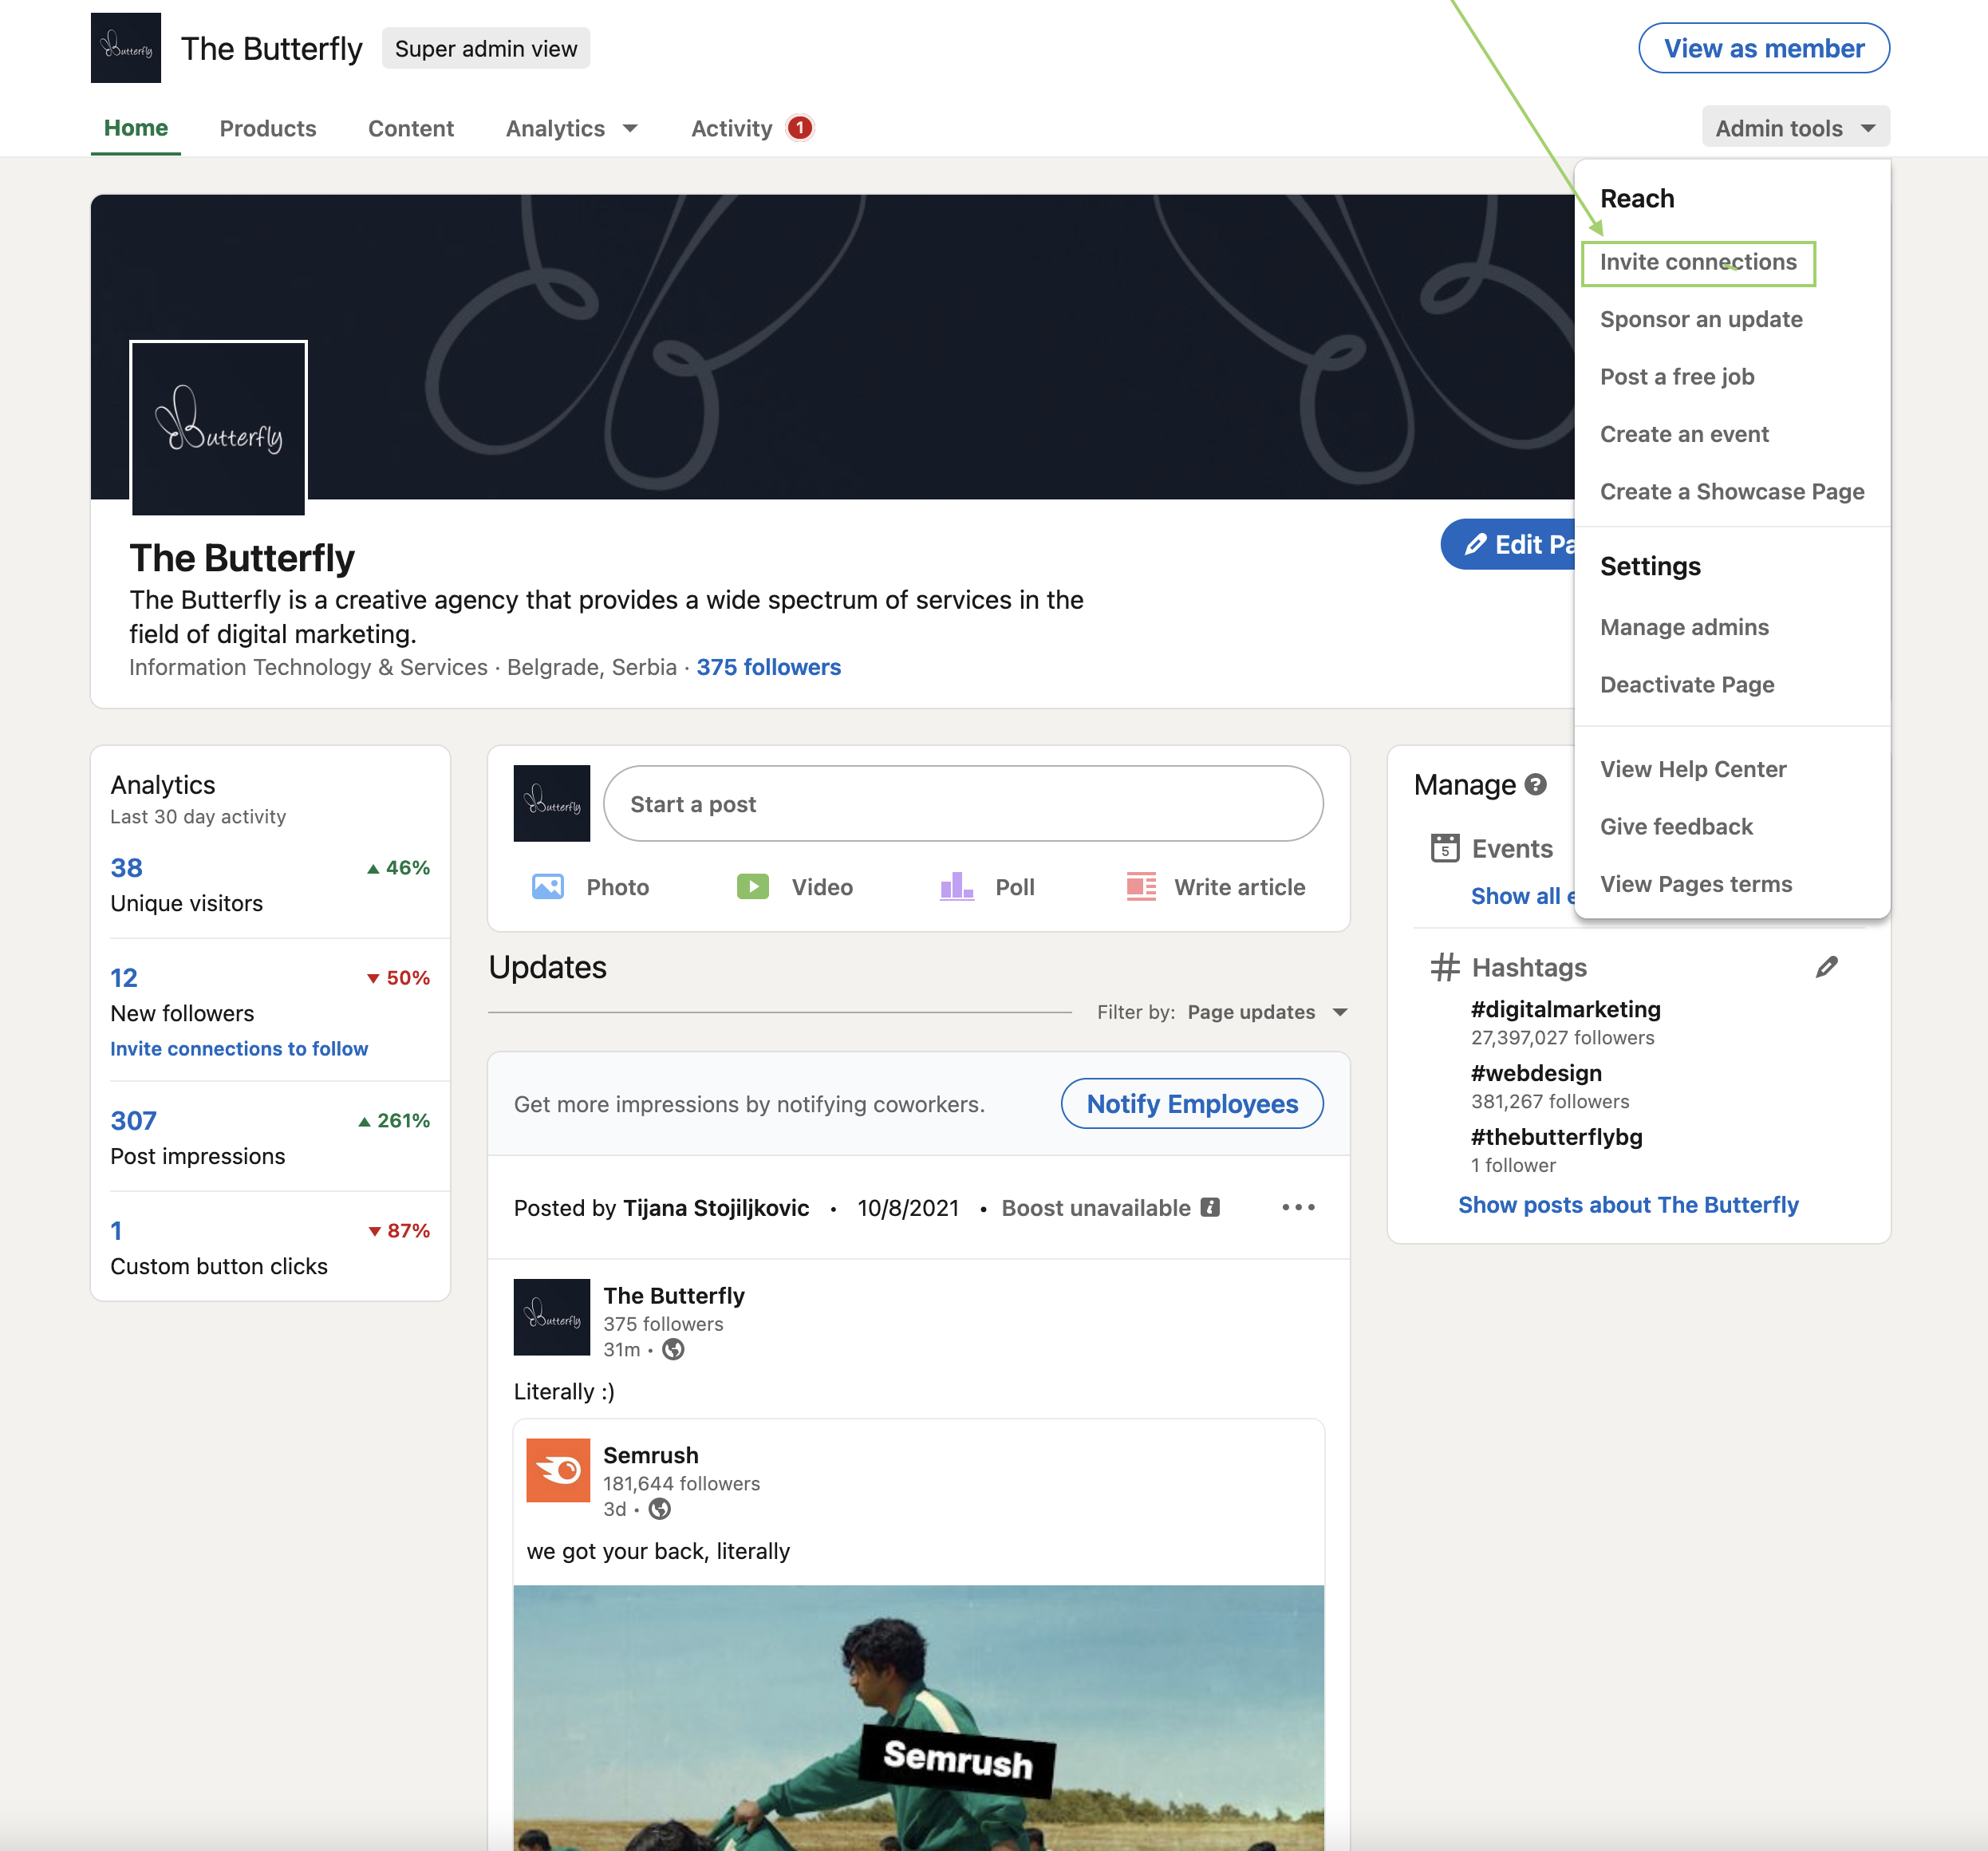Expand the Analytics tab dropdown
Screen dimensions: 1988x1851
click(x=630, y=128)
